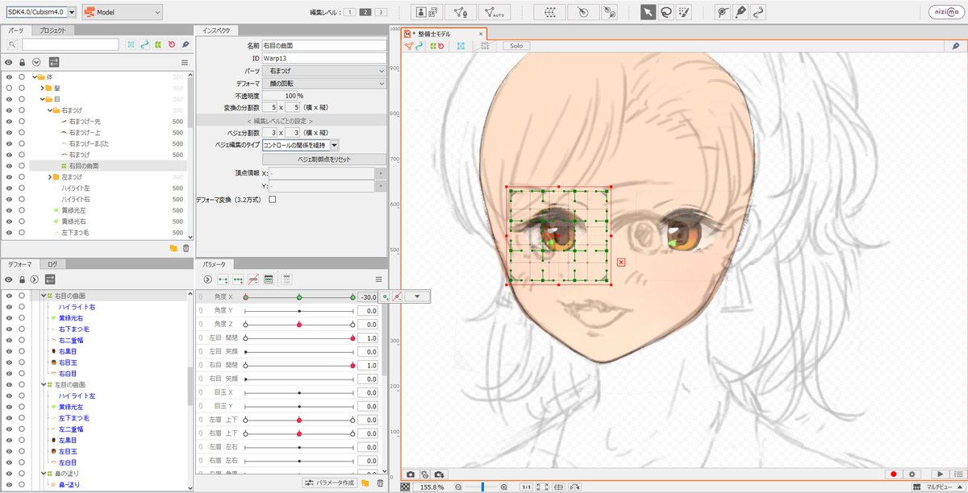This screenshot has width=968, height=493.
Task: Open parameter panel hamburger menu
Action: 378,280
